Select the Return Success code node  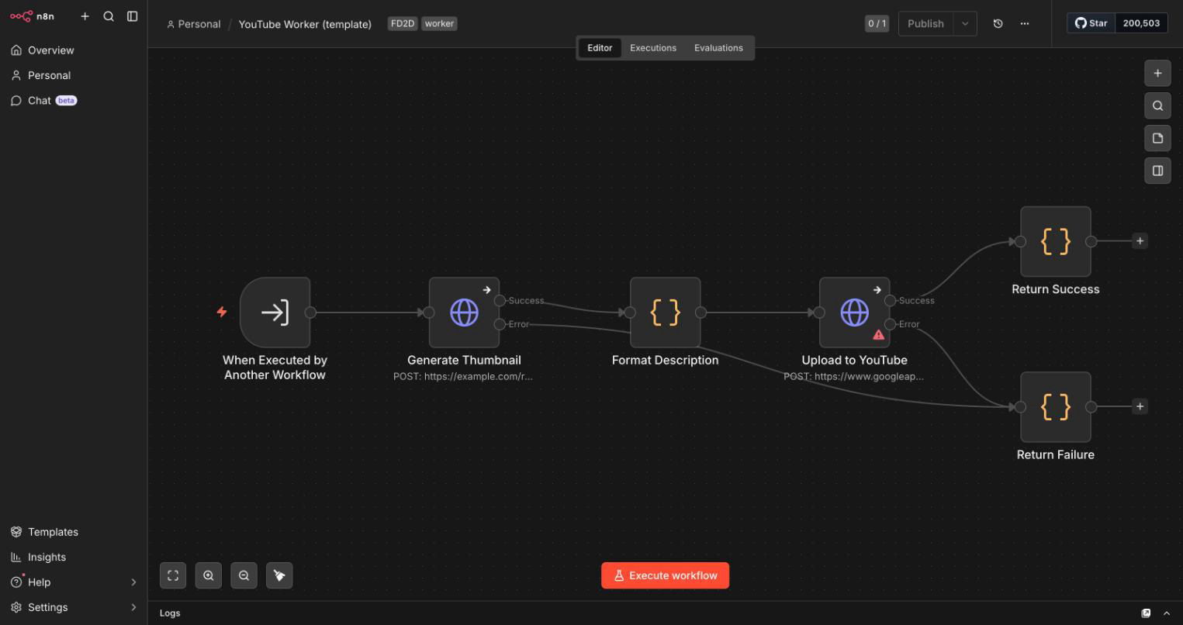pos(1055,241)
